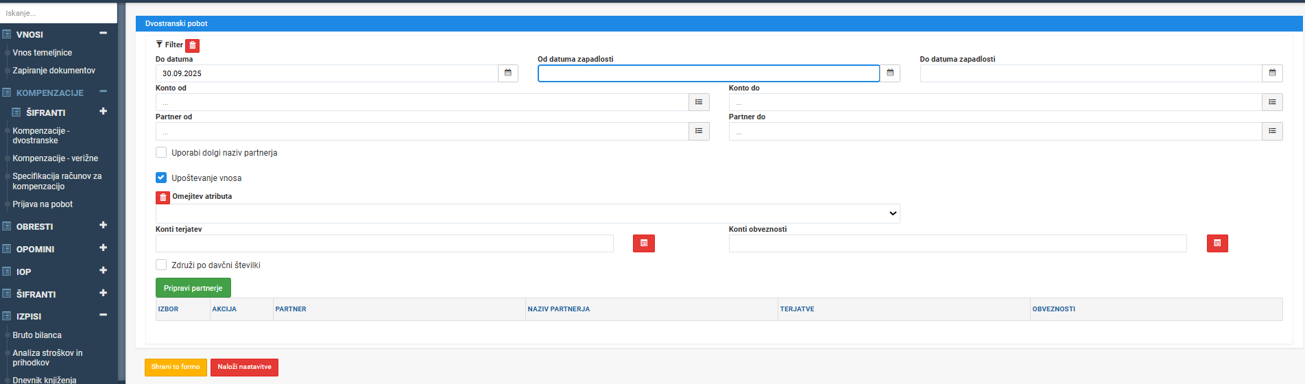The height and width of the screenshot is (384, 1305).
Task: Open Specifikacija računov za kompenzacijo
Action: pos(57,181)
